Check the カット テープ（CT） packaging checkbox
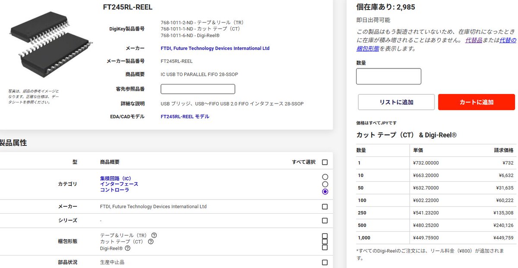518x268 pixels. pos(325,242)
